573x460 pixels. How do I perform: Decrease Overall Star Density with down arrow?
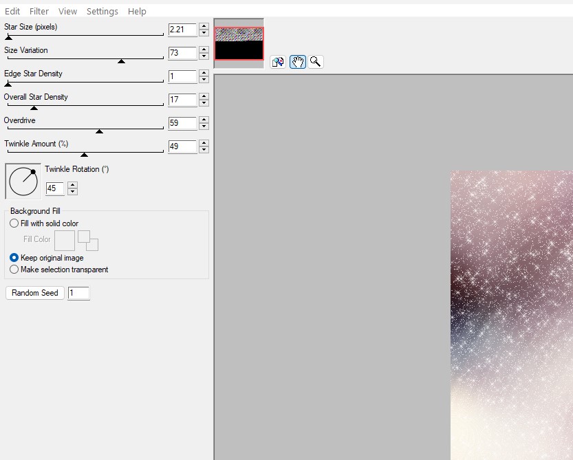[x=204, y=103]
